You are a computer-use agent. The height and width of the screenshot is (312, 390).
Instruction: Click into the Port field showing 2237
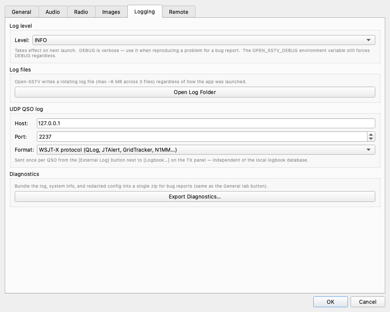click(x=201, y=136)
